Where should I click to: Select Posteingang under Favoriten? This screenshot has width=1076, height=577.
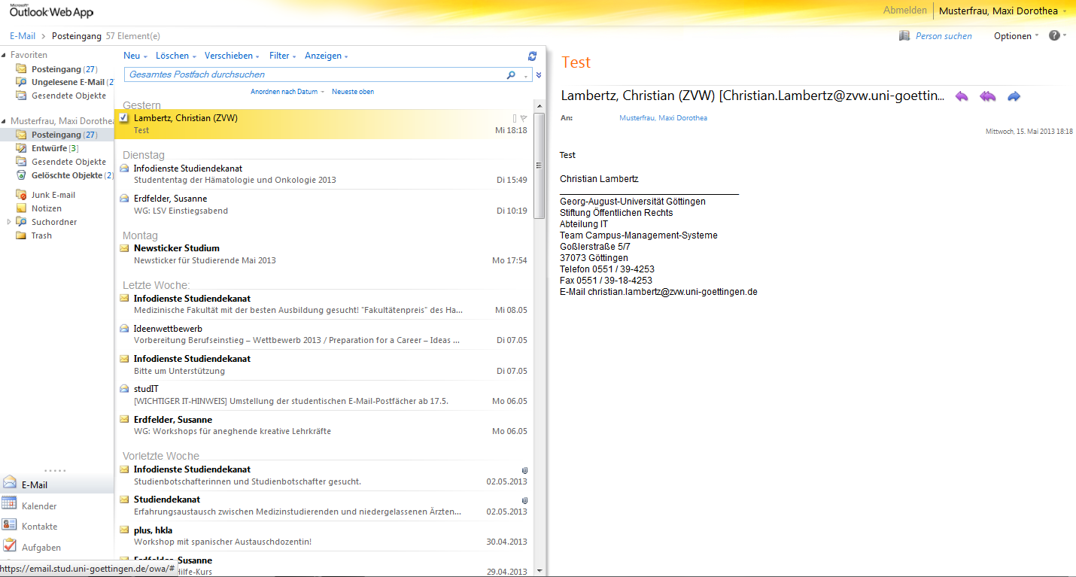57,68
